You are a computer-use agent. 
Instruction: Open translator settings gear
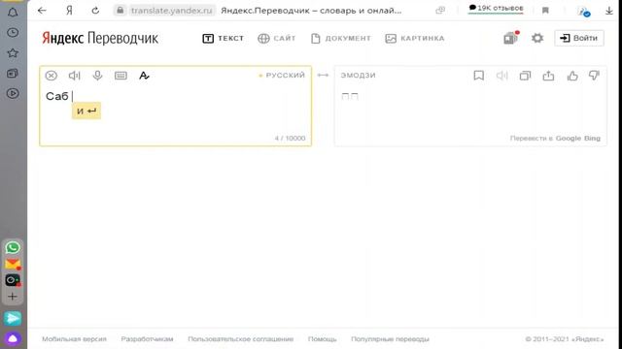537,38
